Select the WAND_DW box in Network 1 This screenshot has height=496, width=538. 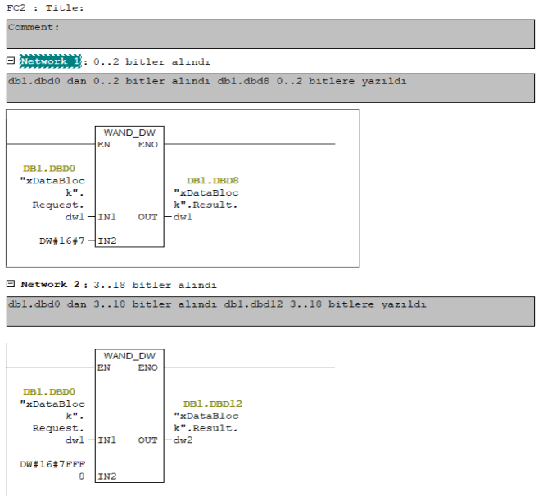click(x=129, y=187)
